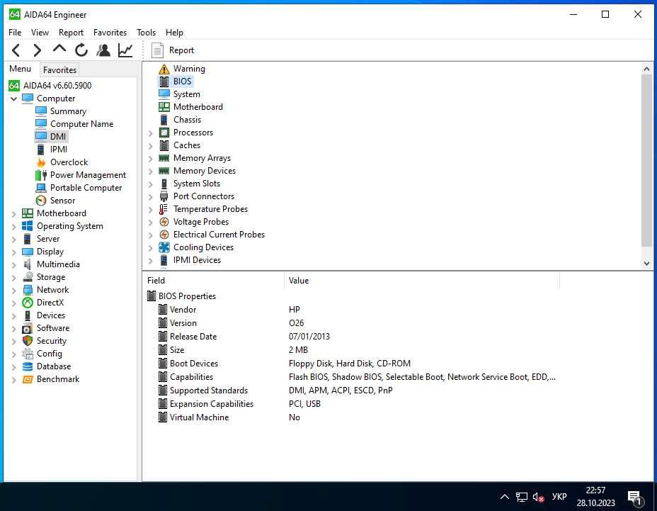Open the View menu
This screenshot has width=657, height=511.
40,33
